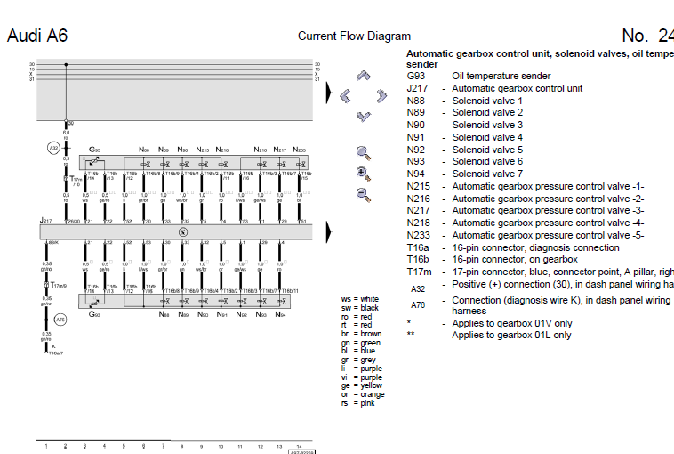Click the N233 pressure control valve -5- row
This screenshot has width=674, height=454.
(526, 236)
